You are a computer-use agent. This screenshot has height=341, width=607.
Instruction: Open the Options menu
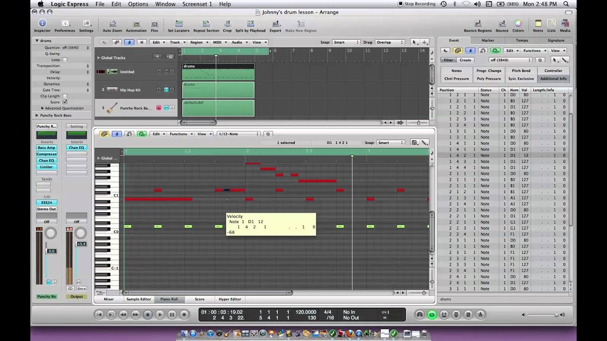pyautogui.click(x=138, y=4)
